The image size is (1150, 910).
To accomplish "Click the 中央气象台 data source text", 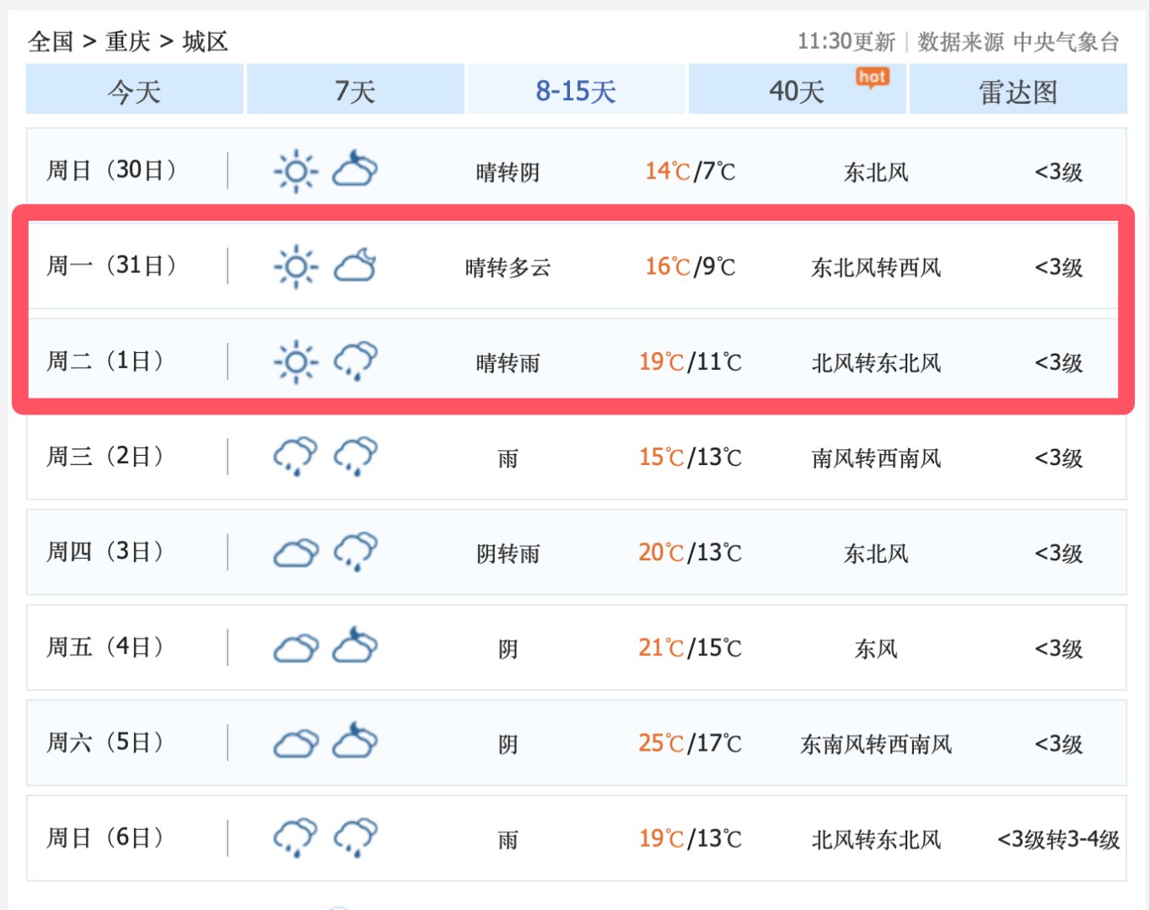I will click(1066, 41).
